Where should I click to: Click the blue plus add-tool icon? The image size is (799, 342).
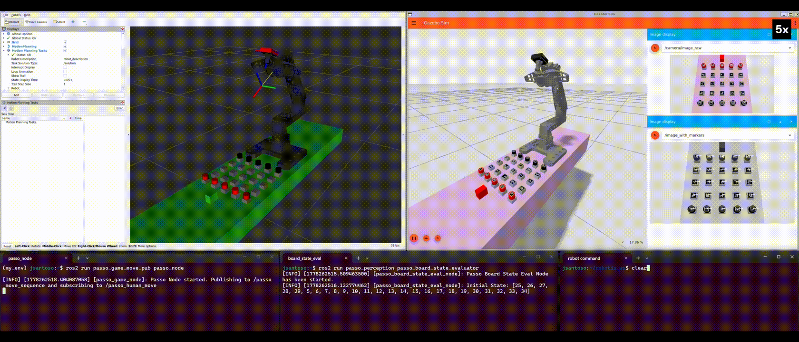tap(73, 22)
